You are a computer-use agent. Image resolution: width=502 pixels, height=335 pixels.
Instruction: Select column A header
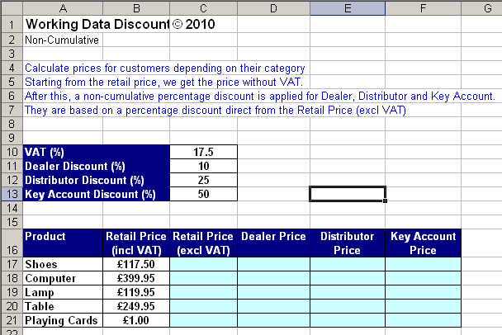[x=63, y=8]
